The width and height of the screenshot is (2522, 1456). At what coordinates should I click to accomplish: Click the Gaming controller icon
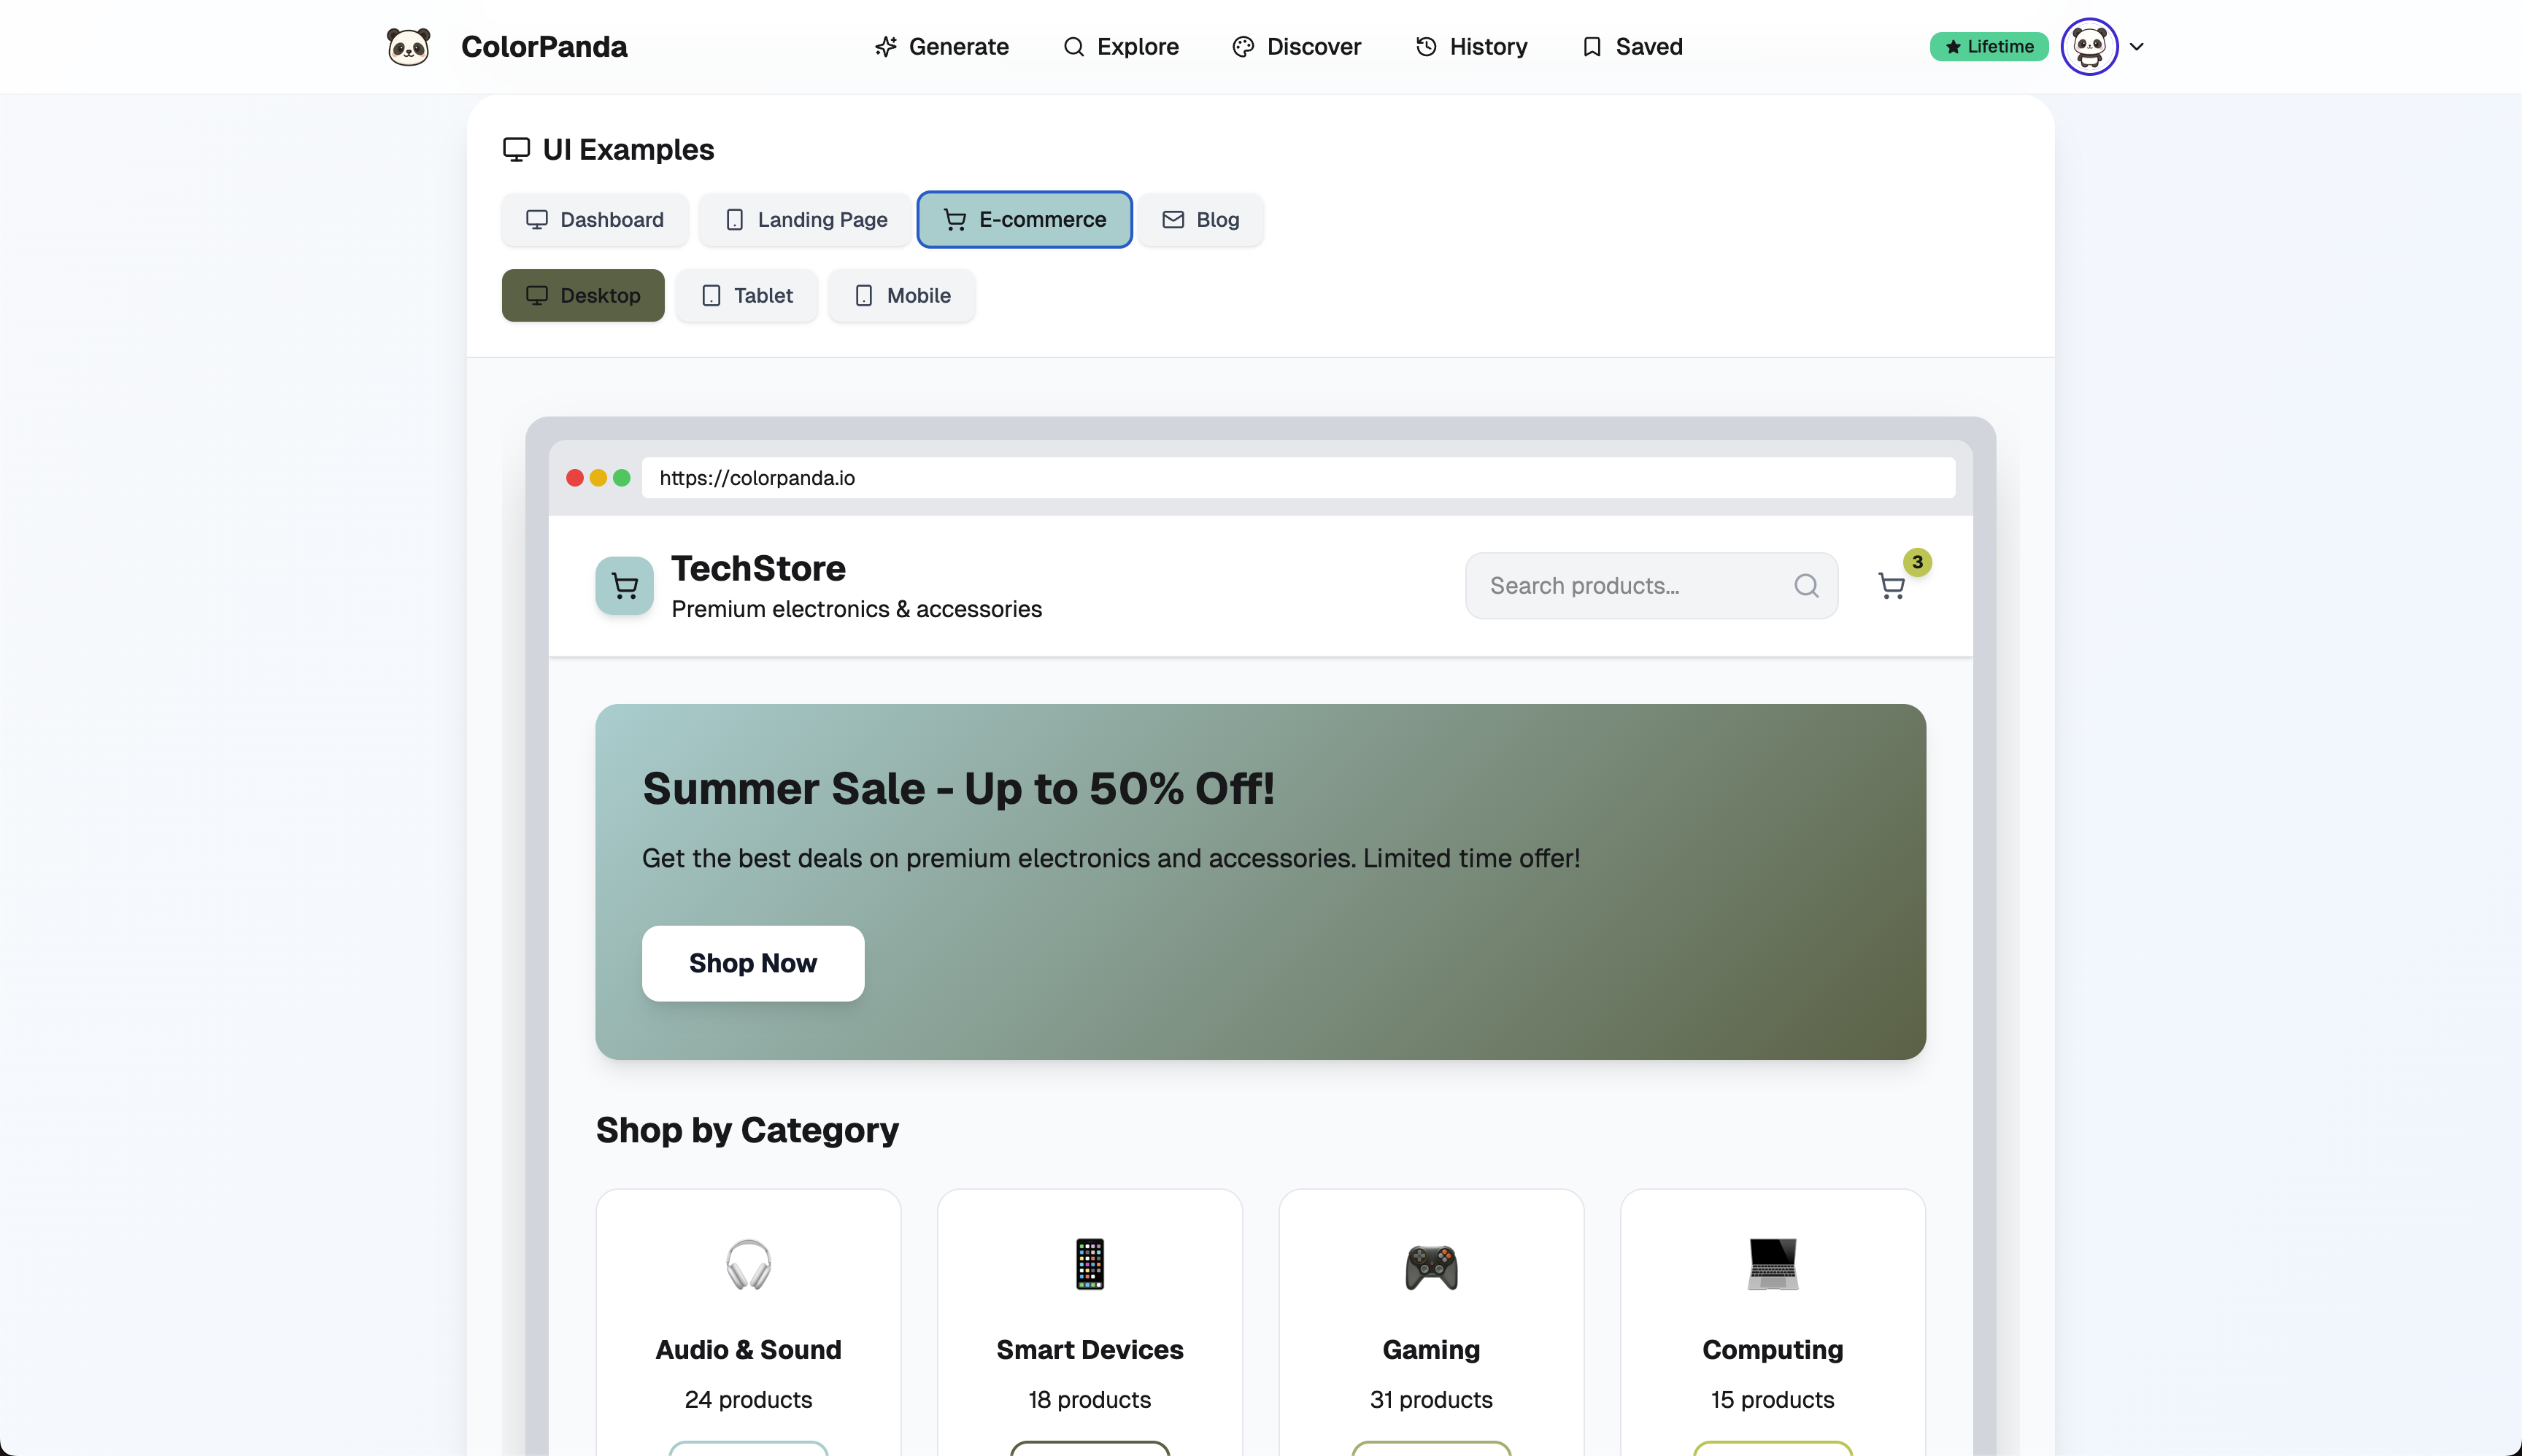(x=1430, y=1265)
